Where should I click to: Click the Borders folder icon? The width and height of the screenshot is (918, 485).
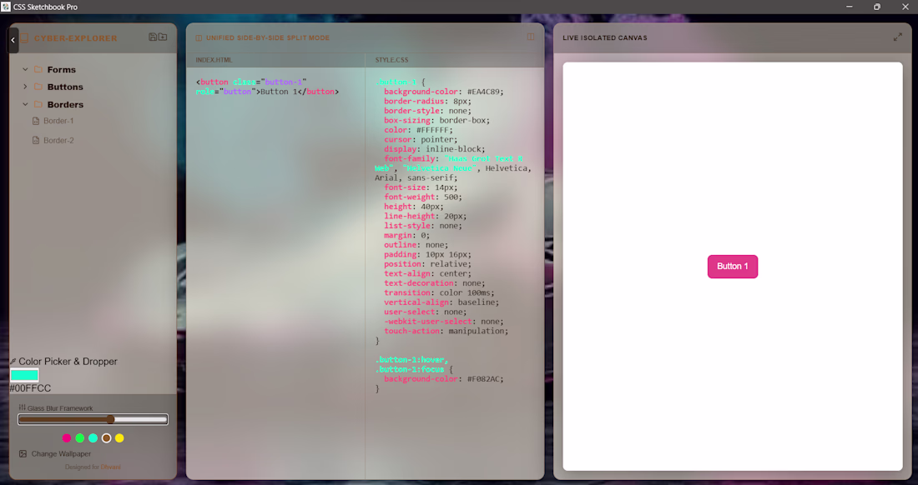(38, 105)
